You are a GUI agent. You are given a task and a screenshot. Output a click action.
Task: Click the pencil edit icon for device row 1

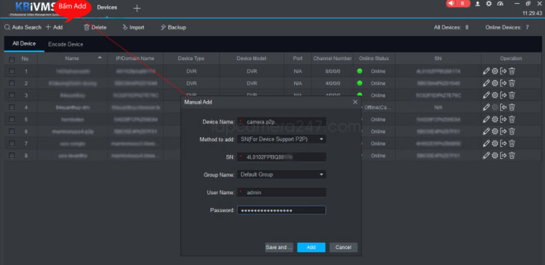coord(486,71)
